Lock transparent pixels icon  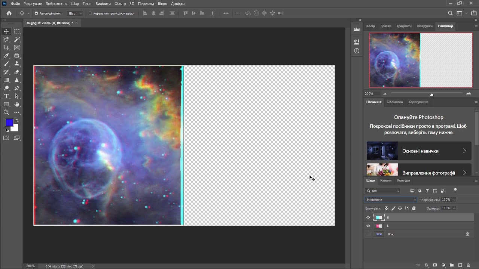[387, 208]
